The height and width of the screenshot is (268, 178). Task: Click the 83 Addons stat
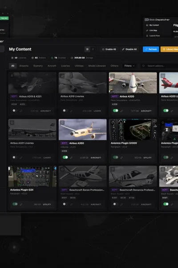(39, 58)
